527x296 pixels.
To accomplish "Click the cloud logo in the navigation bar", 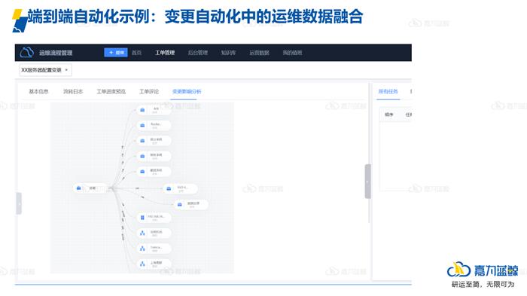I will click(x=27, y=53).
